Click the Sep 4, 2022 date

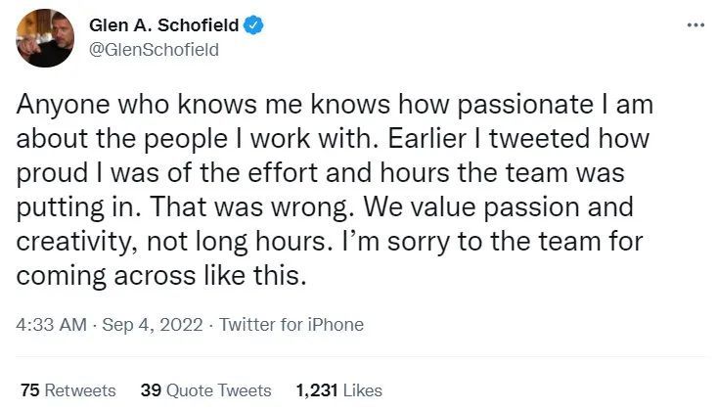click(x=149, y=326)
